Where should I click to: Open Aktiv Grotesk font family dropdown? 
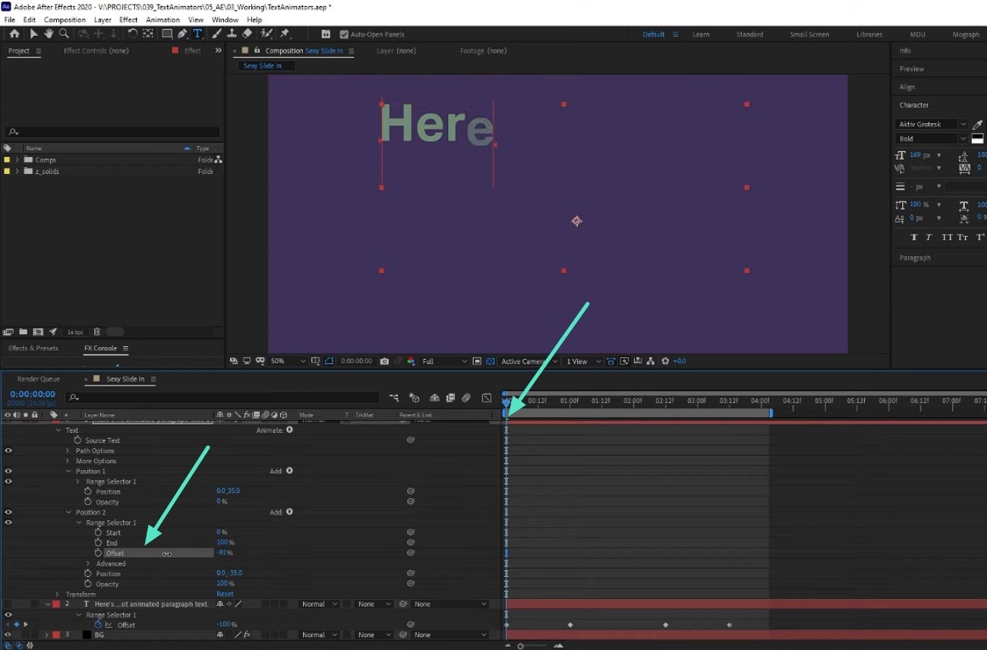(932, 125)
